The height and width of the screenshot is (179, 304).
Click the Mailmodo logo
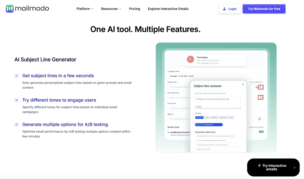[x=27, y=9]
